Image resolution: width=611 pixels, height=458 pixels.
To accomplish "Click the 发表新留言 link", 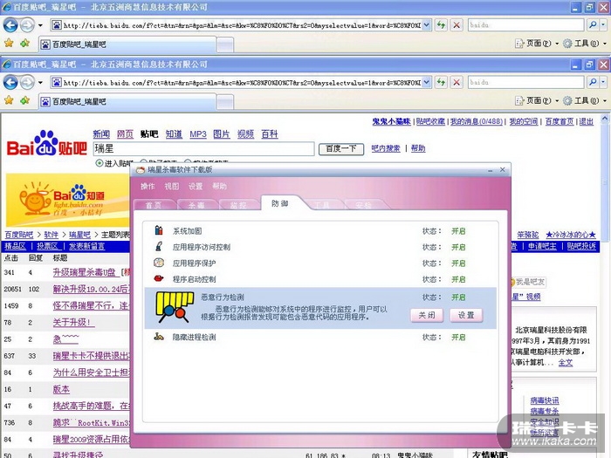I will (x=86, y=246).
